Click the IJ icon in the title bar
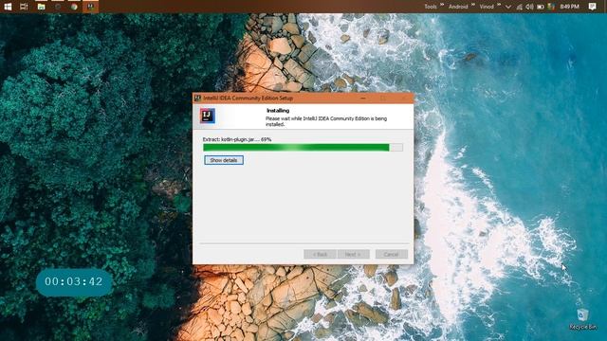 (x=197, y=99)
